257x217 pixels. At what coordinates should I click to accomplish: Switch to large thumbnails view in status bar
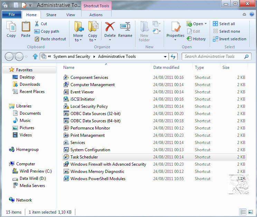pos(250,212)
